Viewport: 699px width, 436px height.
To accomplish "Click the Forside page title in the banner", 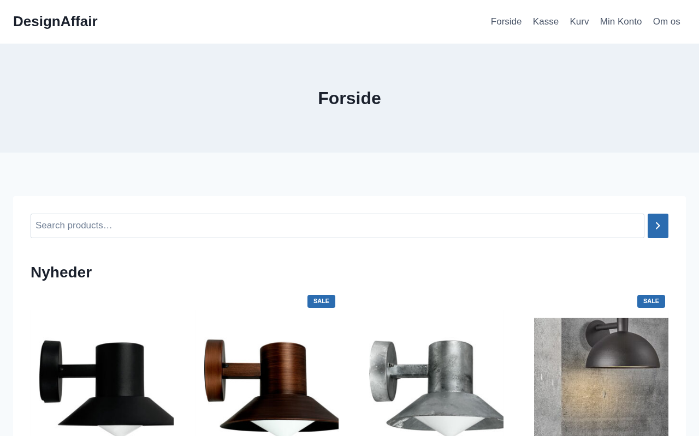I will pyautogui.click(x=349, y=98).
